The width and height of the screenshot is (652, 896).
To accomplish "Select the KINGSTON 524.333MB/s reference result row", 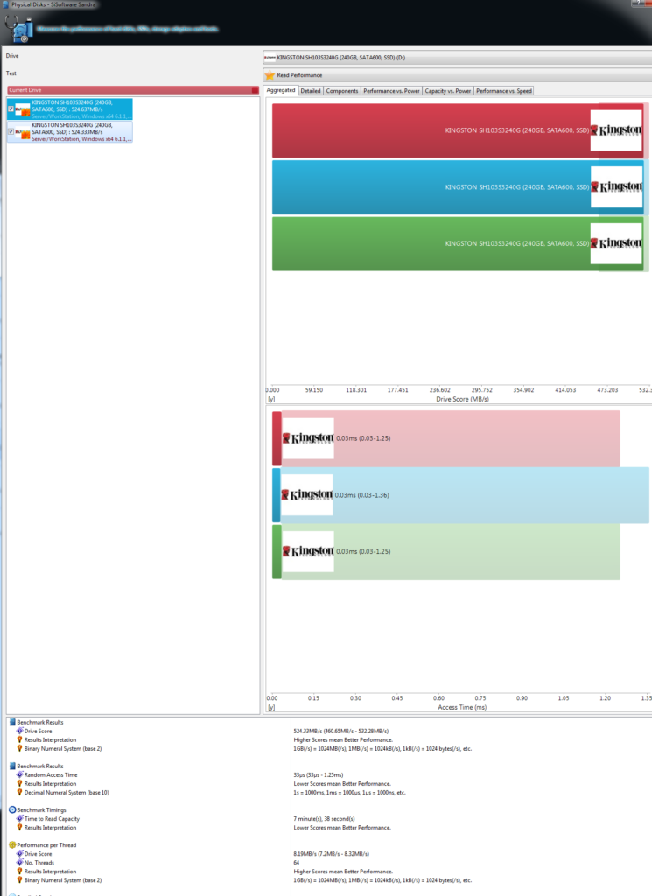I will 70,132.
